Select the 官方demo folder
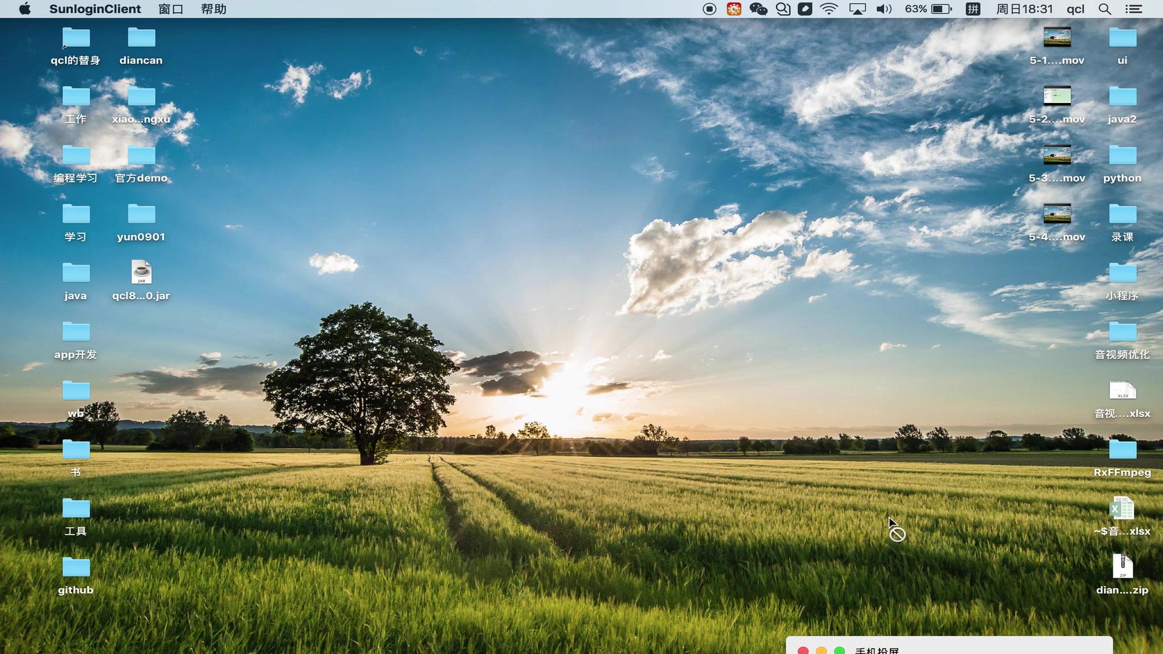Screen dimensions: 1163x654 pos(141,163)
